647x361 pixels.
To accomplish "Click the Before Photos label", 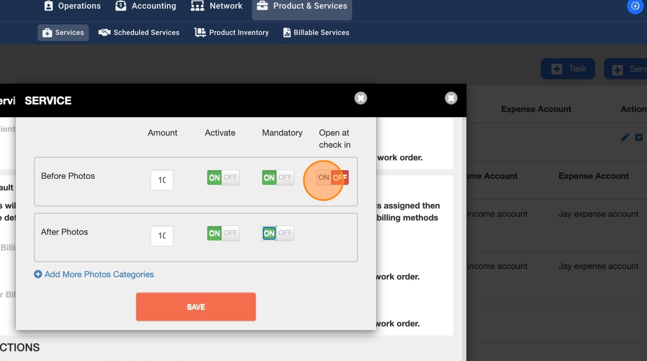I will 68,176.
